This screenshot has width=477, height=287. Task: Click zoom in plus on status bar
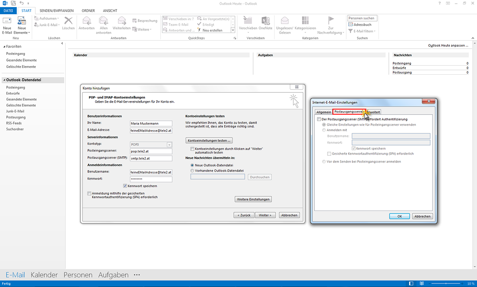pyautogui.click(x=463, y=284)
